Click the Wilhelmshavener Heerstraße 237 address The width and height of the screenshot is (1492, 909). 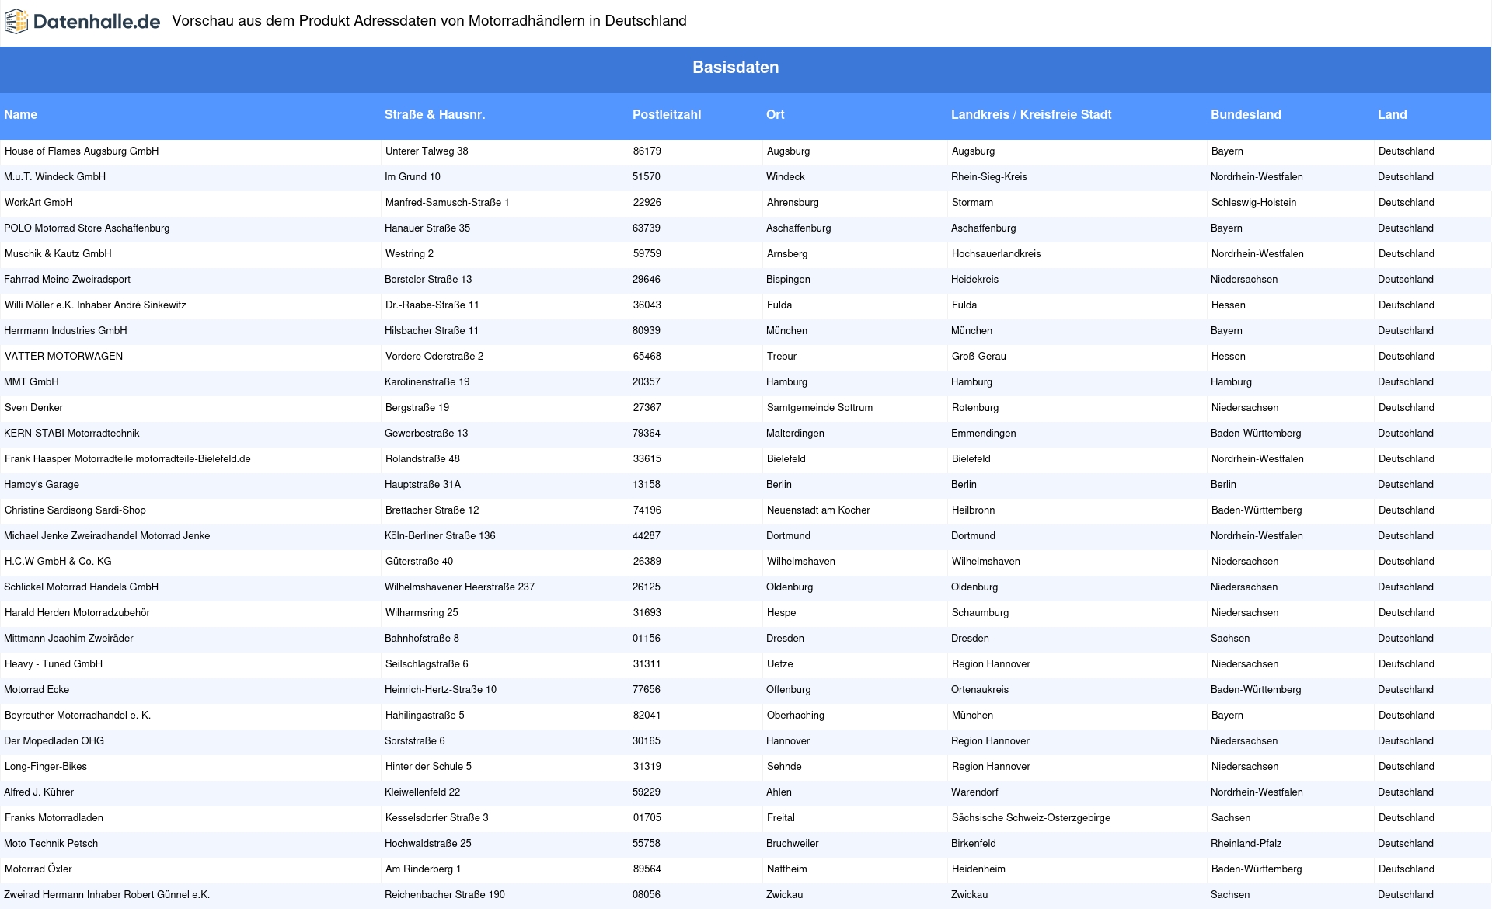(x=459, y=587)
